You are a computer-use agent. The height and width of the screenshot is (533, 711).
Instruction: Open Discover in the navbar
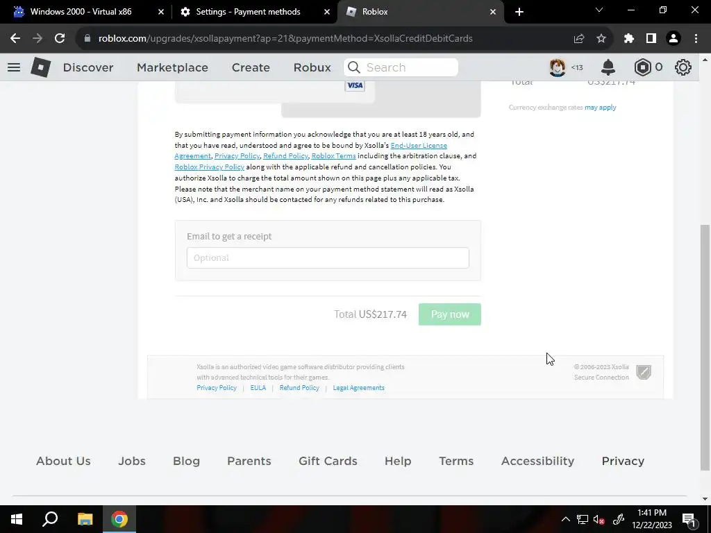click(88, 67)
